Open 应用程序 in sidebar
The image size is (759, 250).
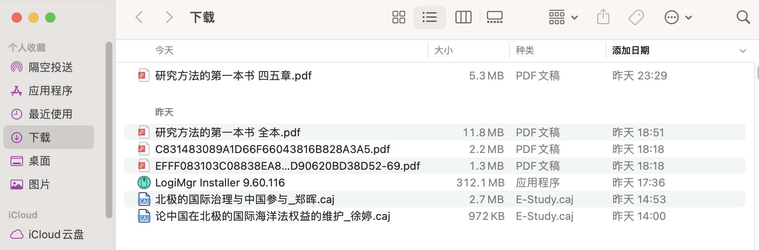click(x=50, y=91)
